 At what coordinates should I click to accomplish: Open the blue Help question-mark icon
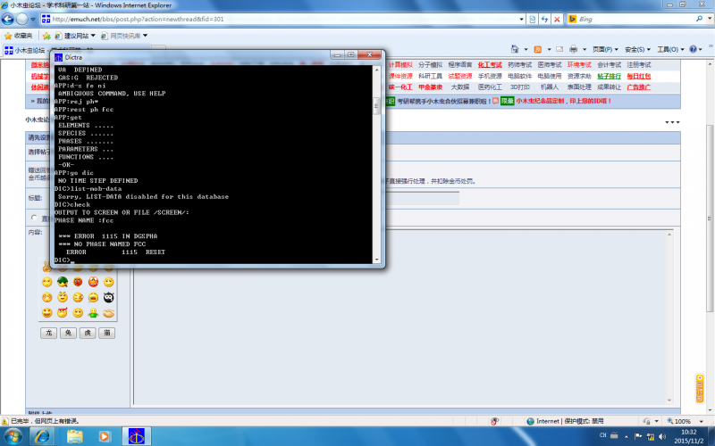694,49
